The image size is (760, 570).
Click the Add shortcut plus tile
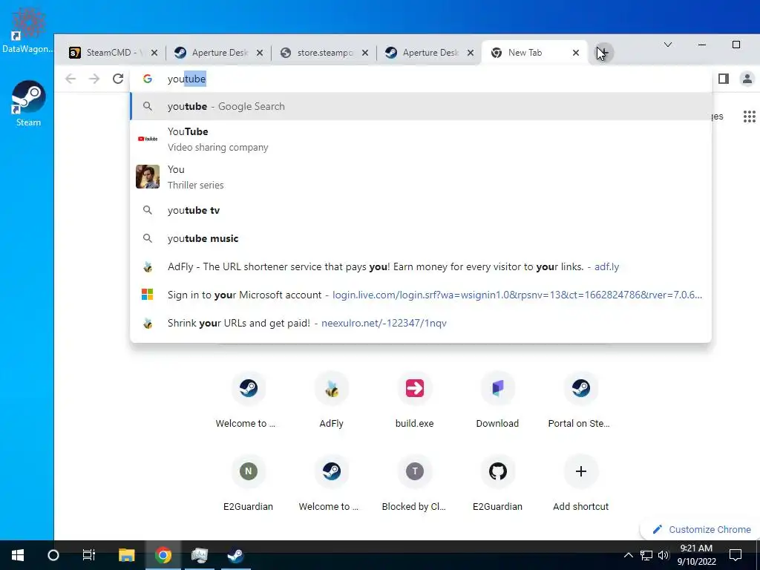pyautogui.click(x=580, y=484)
